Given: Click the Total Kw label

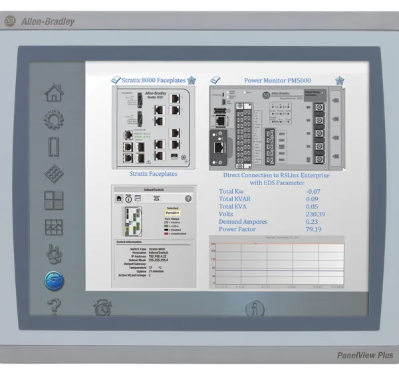Looking at the screenshot, I should pyautogui.click(x=231, y=191).
